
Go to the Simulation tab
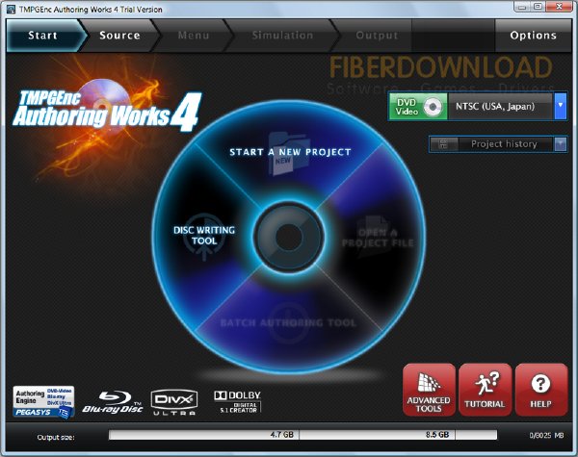282,36
